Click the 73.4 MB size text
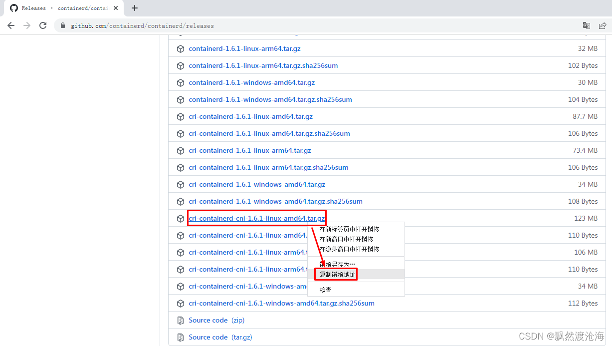Viewport: 612px width, 346px height. (x=585, y=151)
